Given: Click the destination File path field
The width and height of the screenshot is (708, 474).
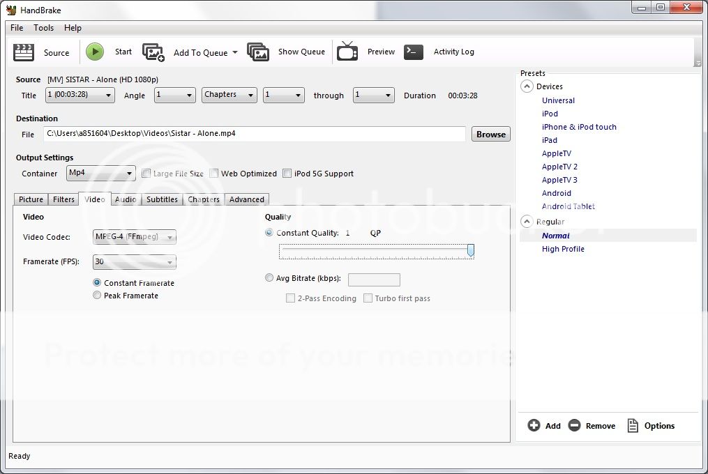Looking at the screenshot, I should tap(254, 134).
